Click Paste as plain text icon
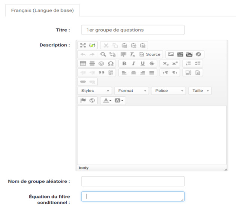 click(133, 45)
